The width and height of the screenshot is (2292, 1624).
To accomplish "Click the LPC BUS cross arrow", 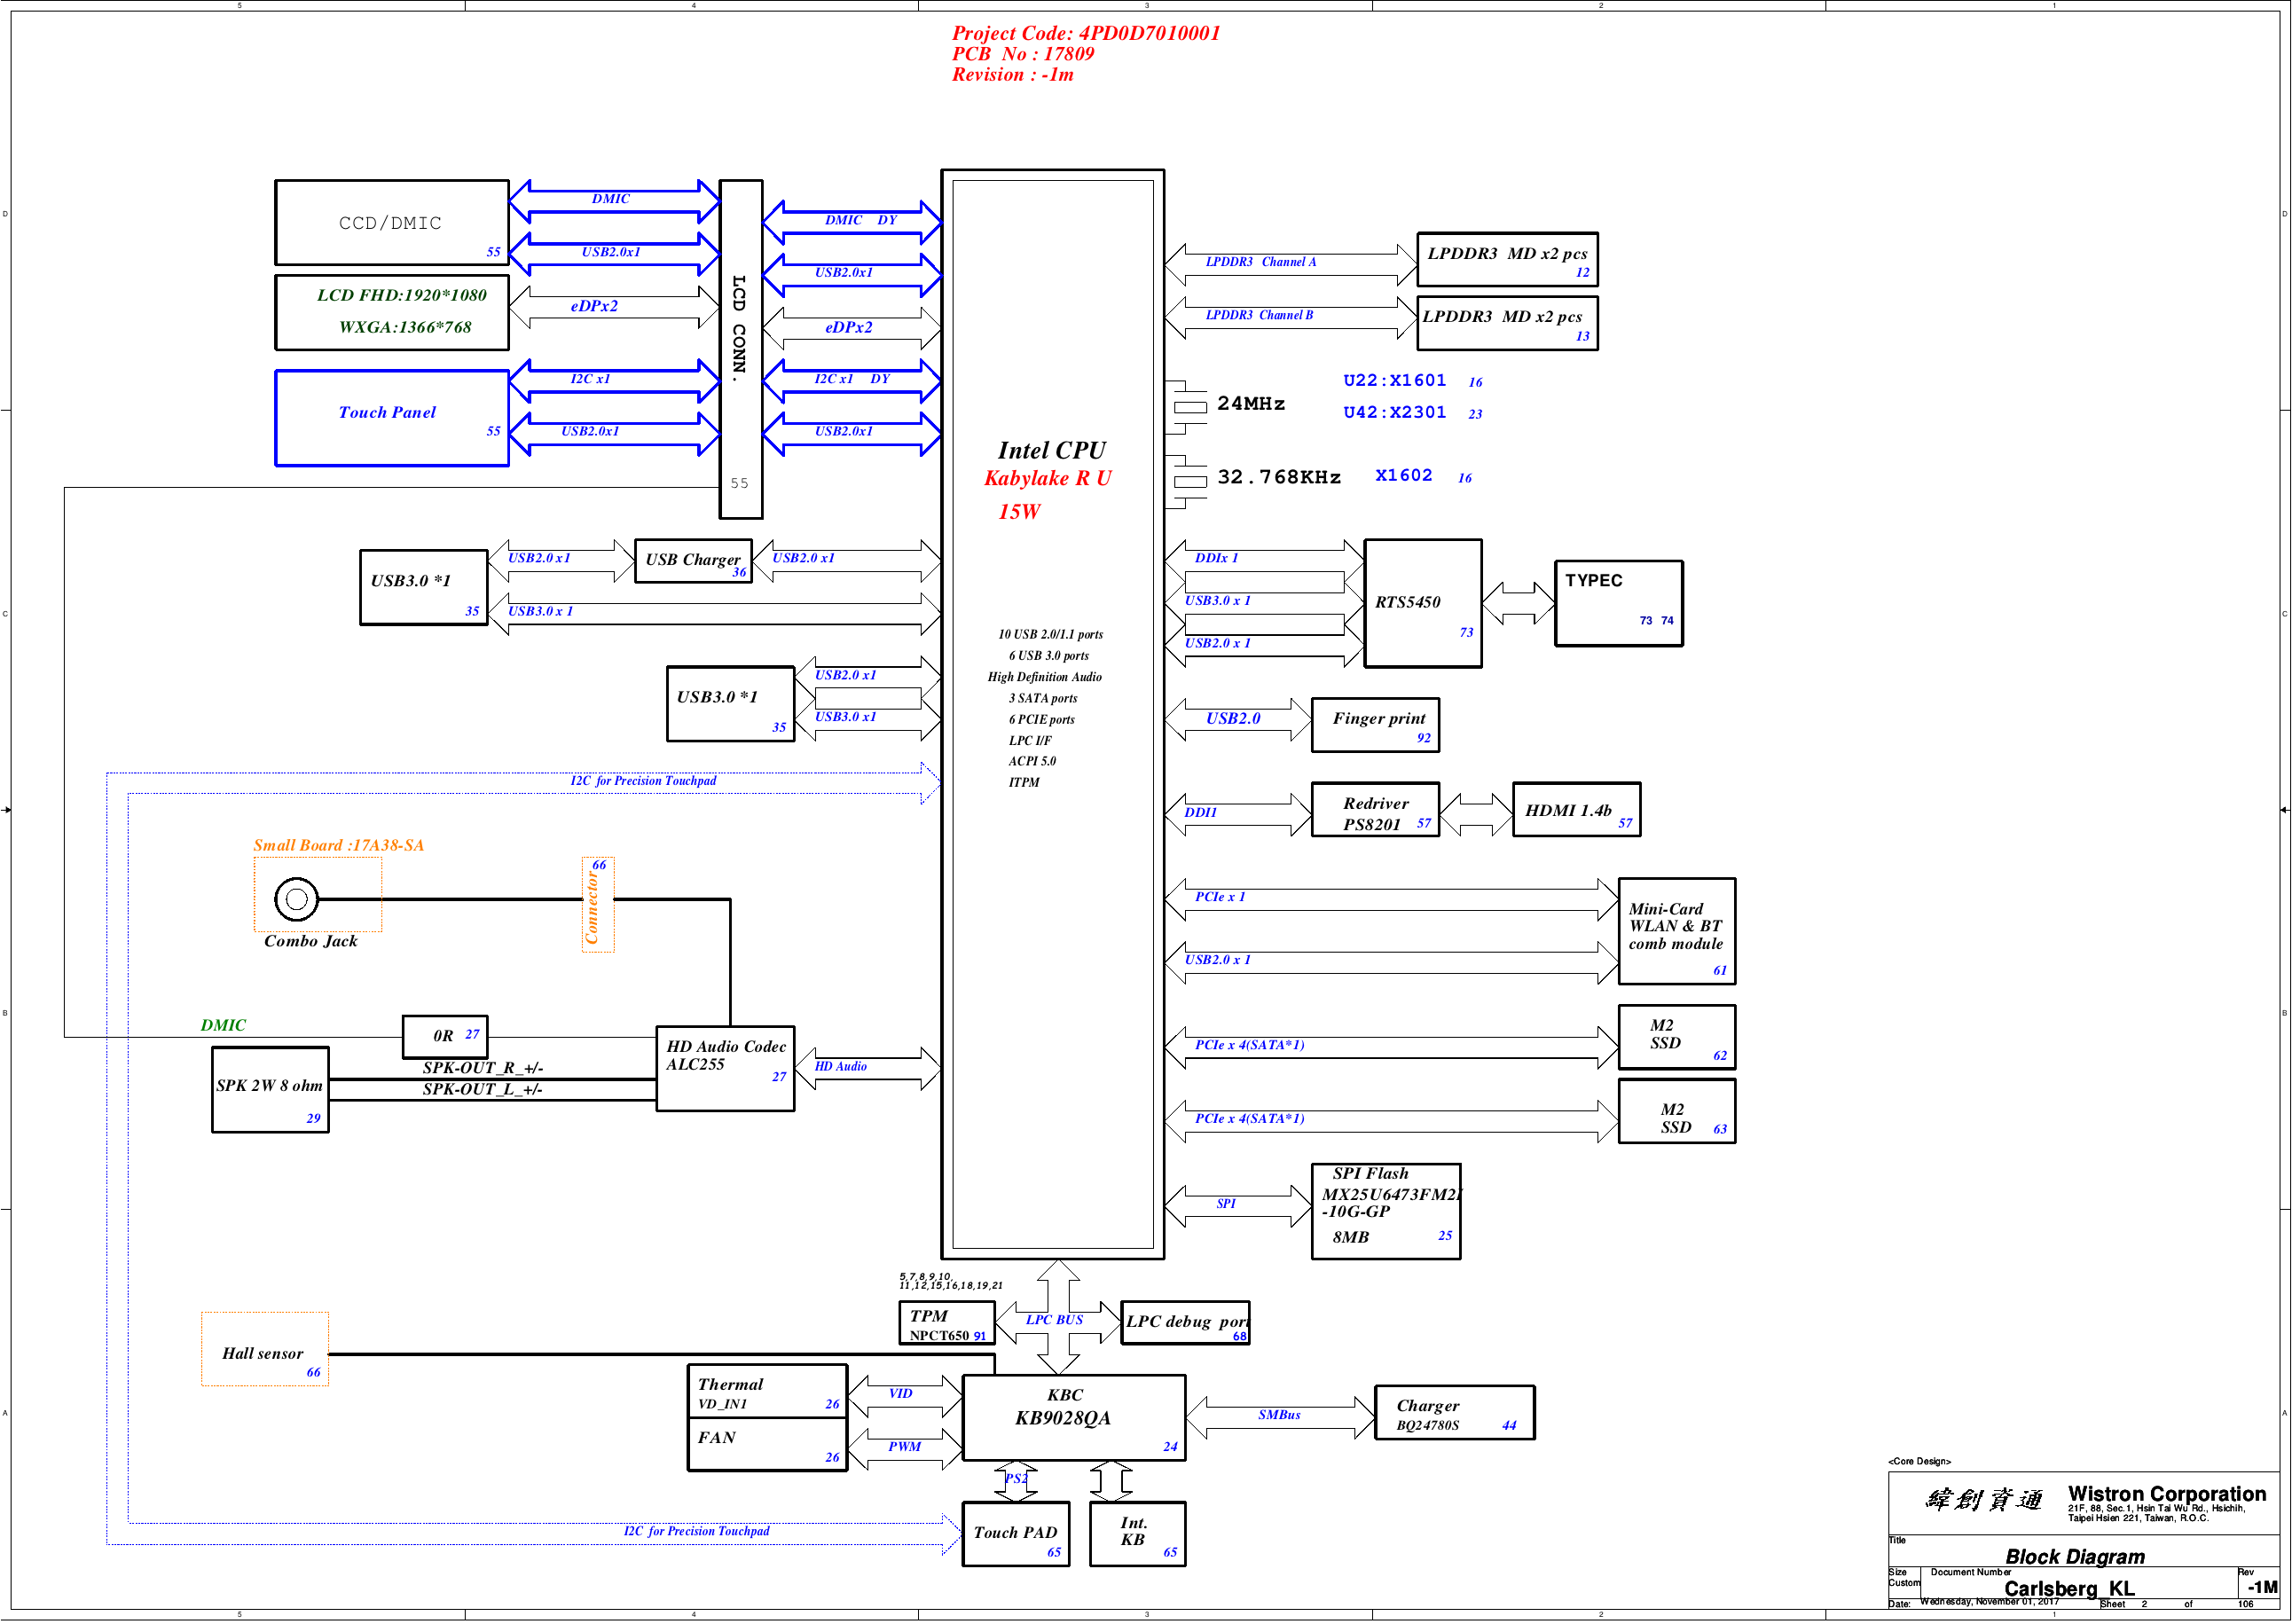I will point(1058,1317).
